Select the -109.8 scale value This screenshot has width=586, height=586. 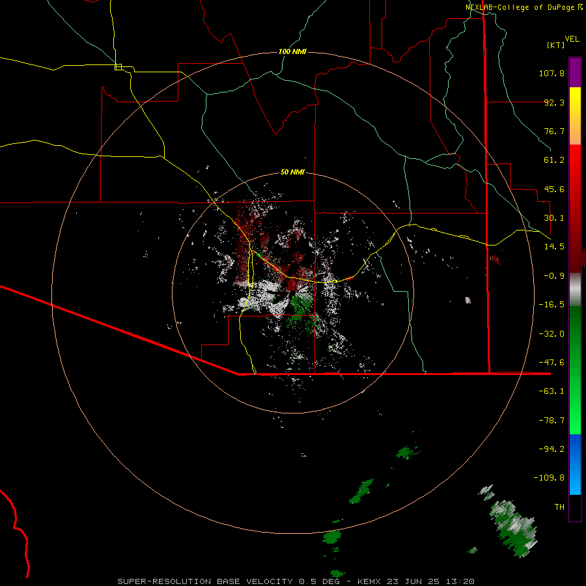[x=549, y=478]
